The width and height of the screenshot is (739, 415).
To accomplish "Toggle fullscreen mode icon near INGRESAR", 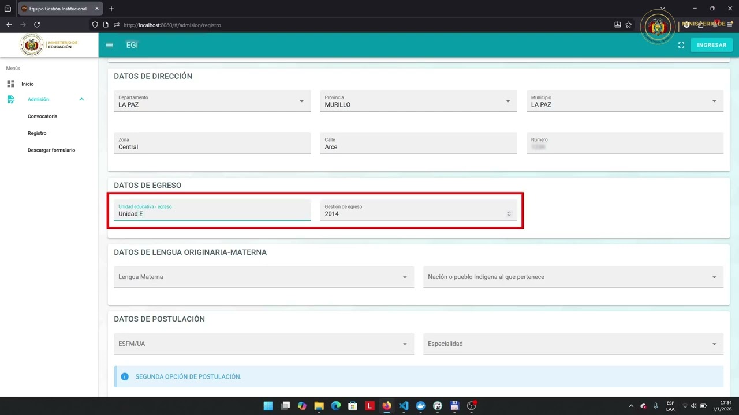I will 681,45.
